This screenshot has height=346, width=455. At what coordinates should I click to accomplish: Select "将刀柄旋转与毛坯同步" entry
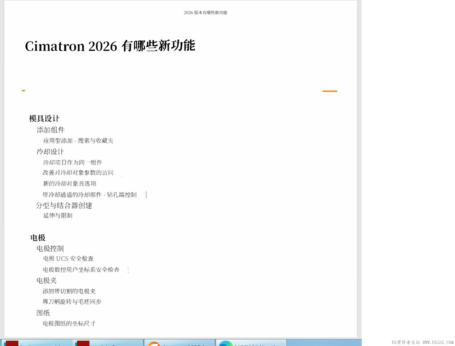(72, 302)
